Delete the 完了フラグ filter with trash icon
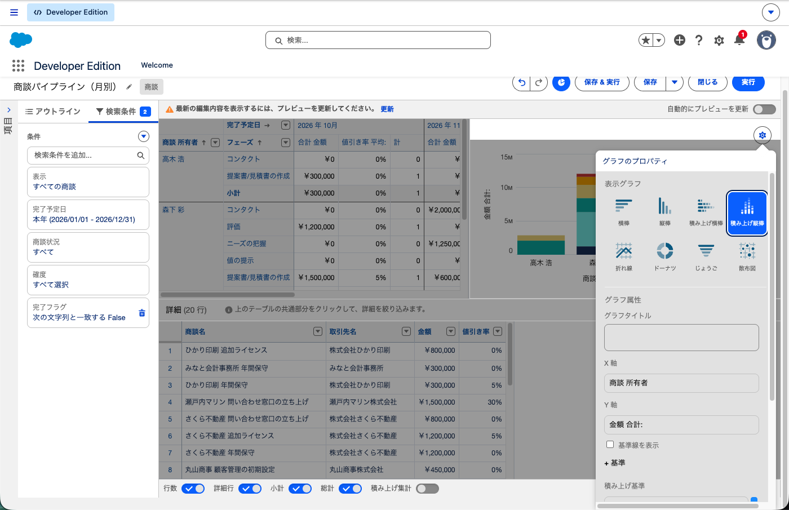The width and height of the screenshot is (789, 510). (142, 313)
